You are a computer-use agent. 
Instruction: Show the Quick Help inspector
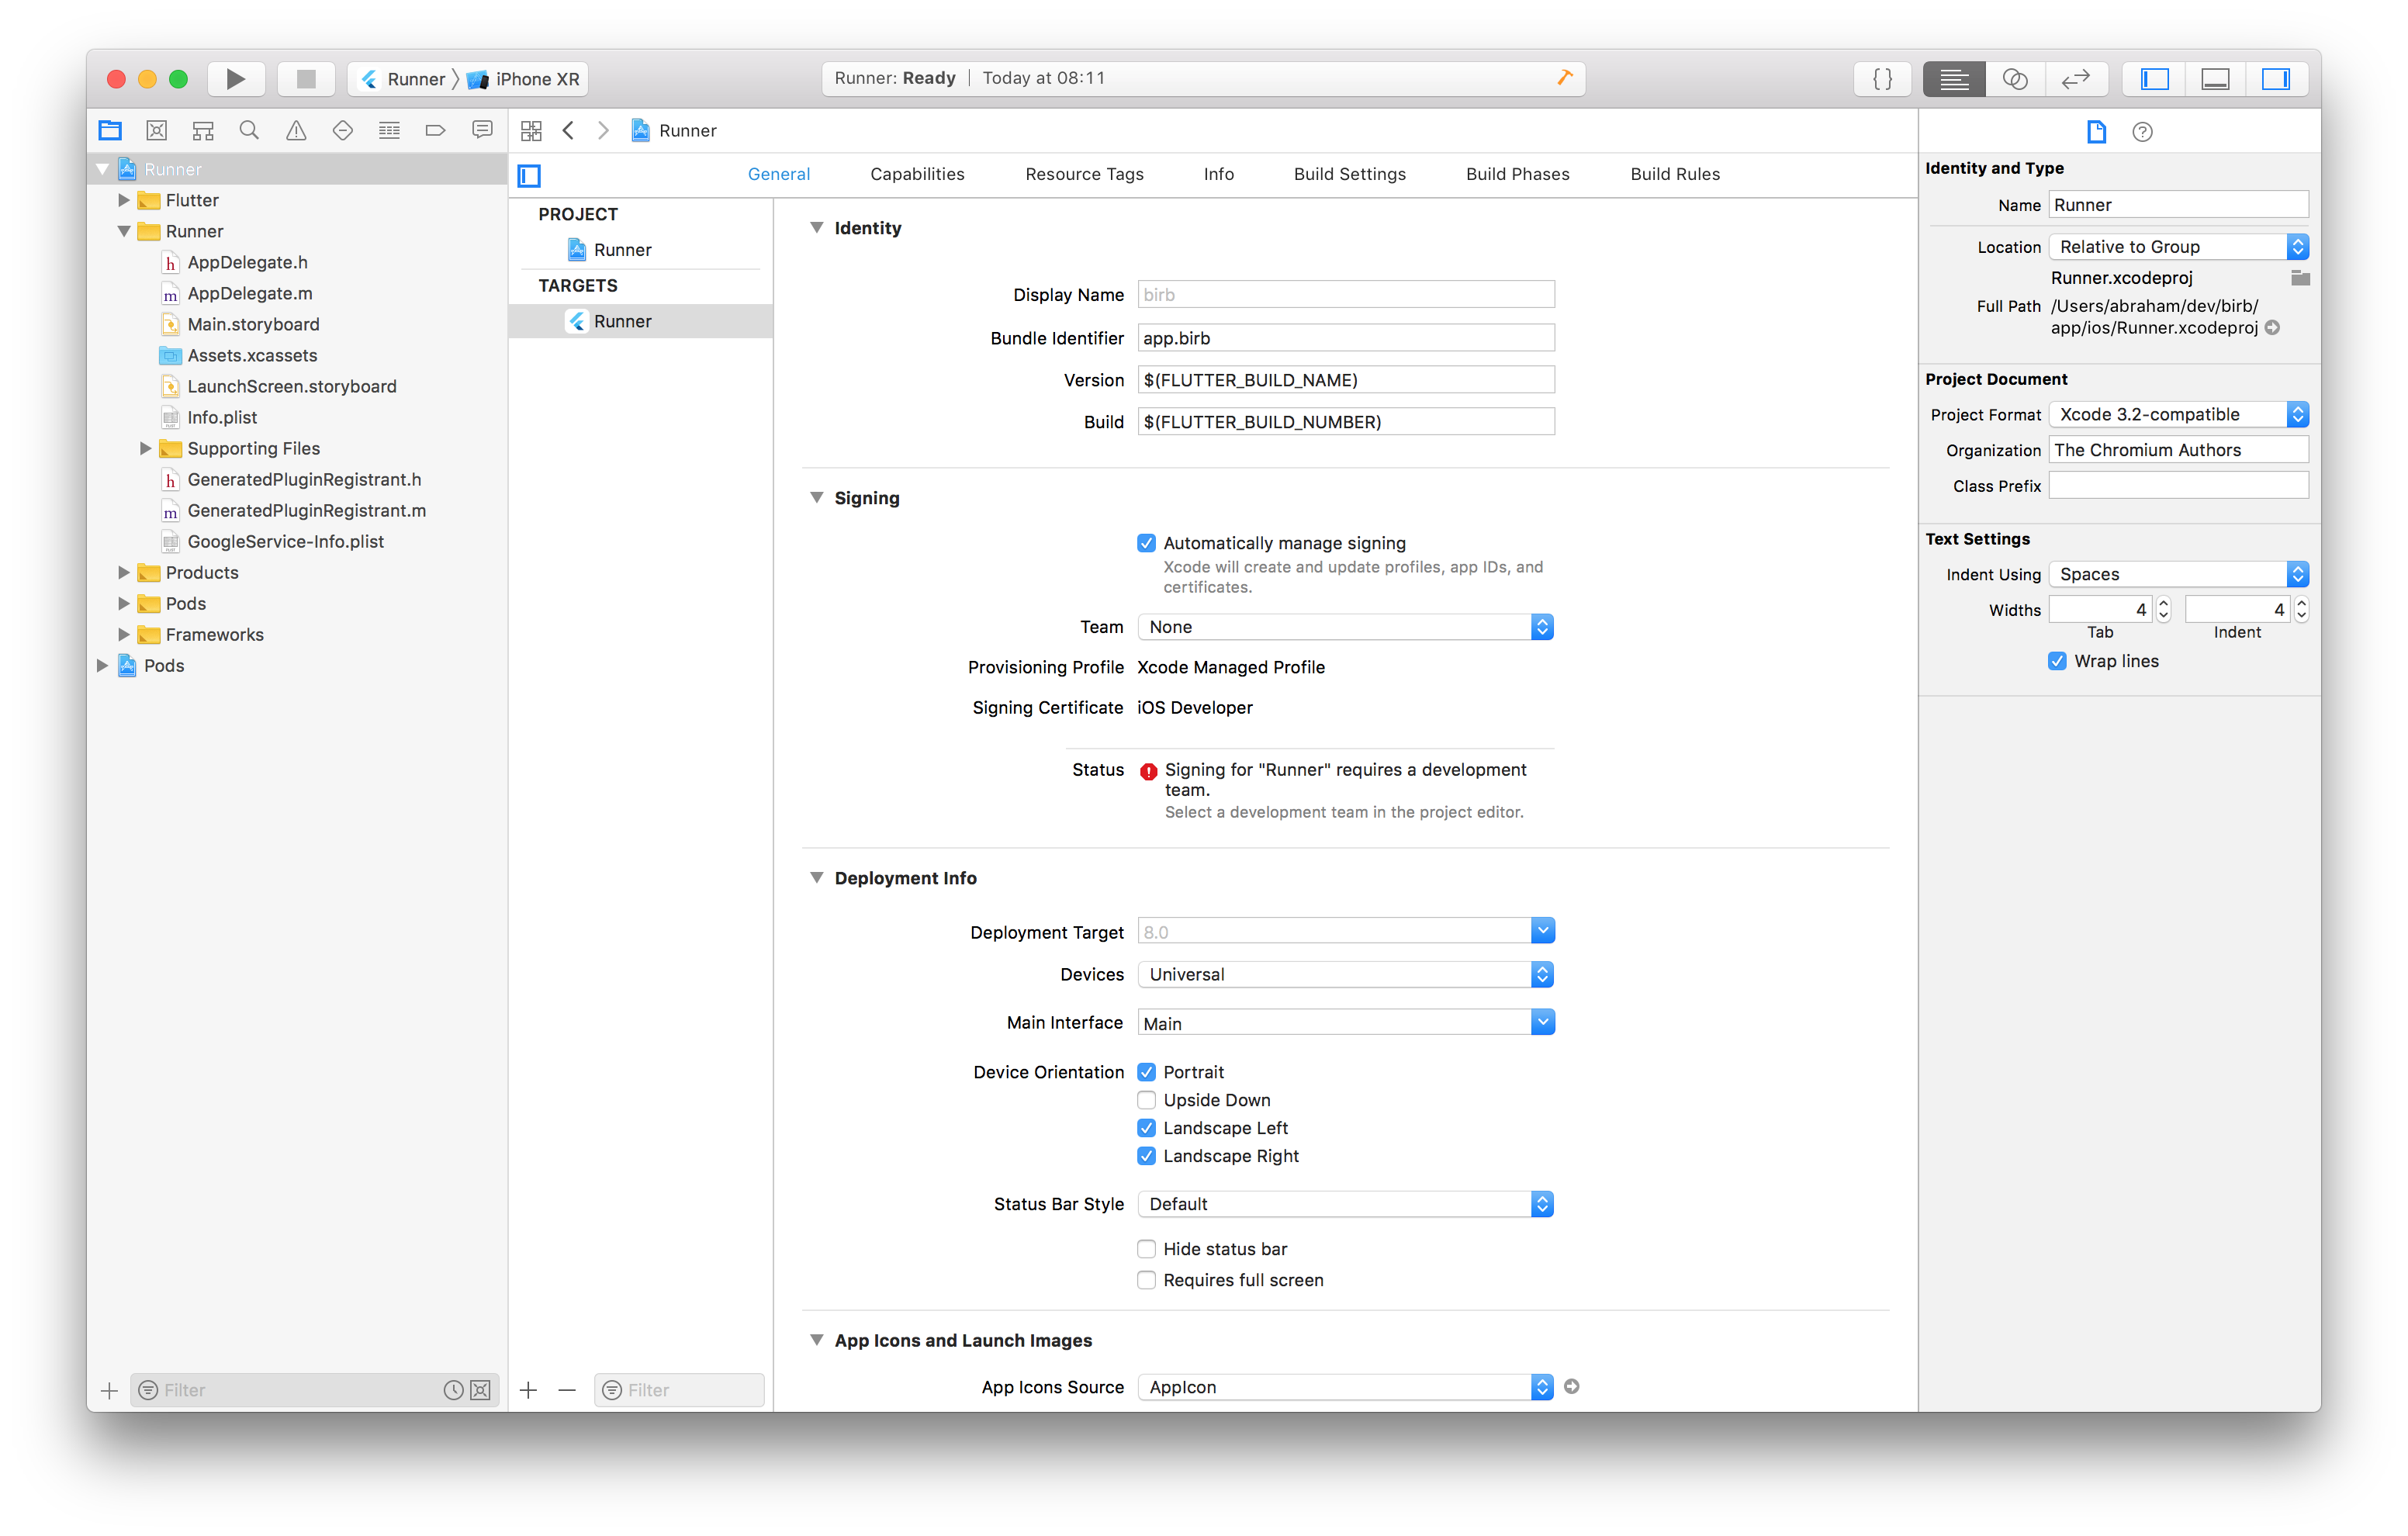tap(2142, 131)
